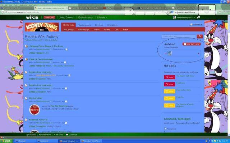The width and height of the screenshot is (230, 143).
Task: Click the chat-start-a-chat button
Action: pos(192,44)
